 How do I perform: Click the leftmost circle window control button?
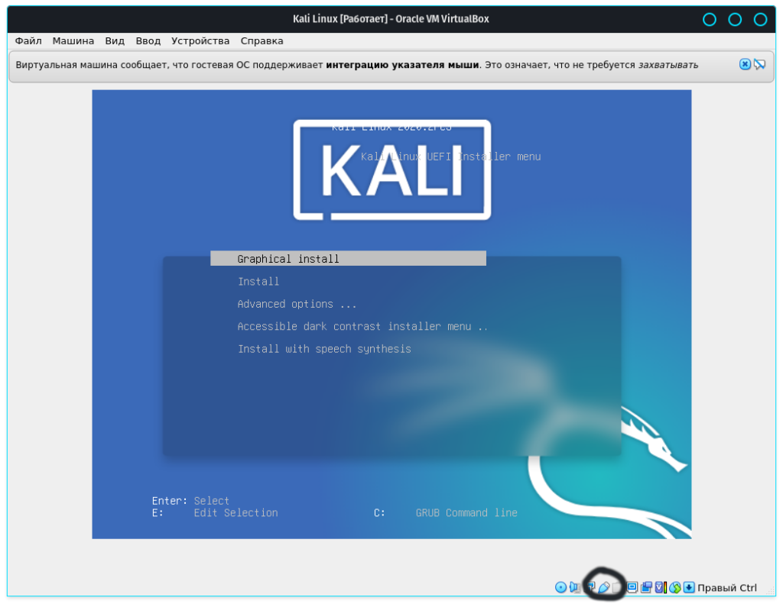coord(709,19)
